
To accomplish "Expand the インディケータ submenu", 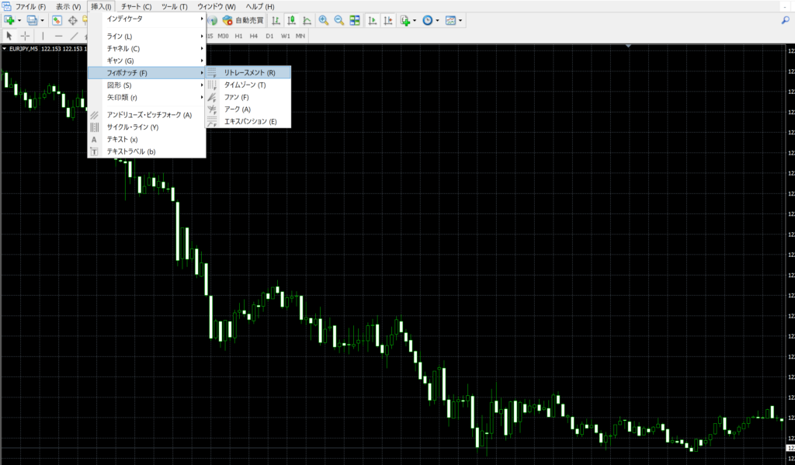I will tap(147, 19).
